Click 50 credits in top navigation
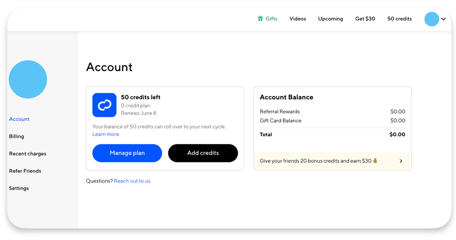 coord(399,19)
